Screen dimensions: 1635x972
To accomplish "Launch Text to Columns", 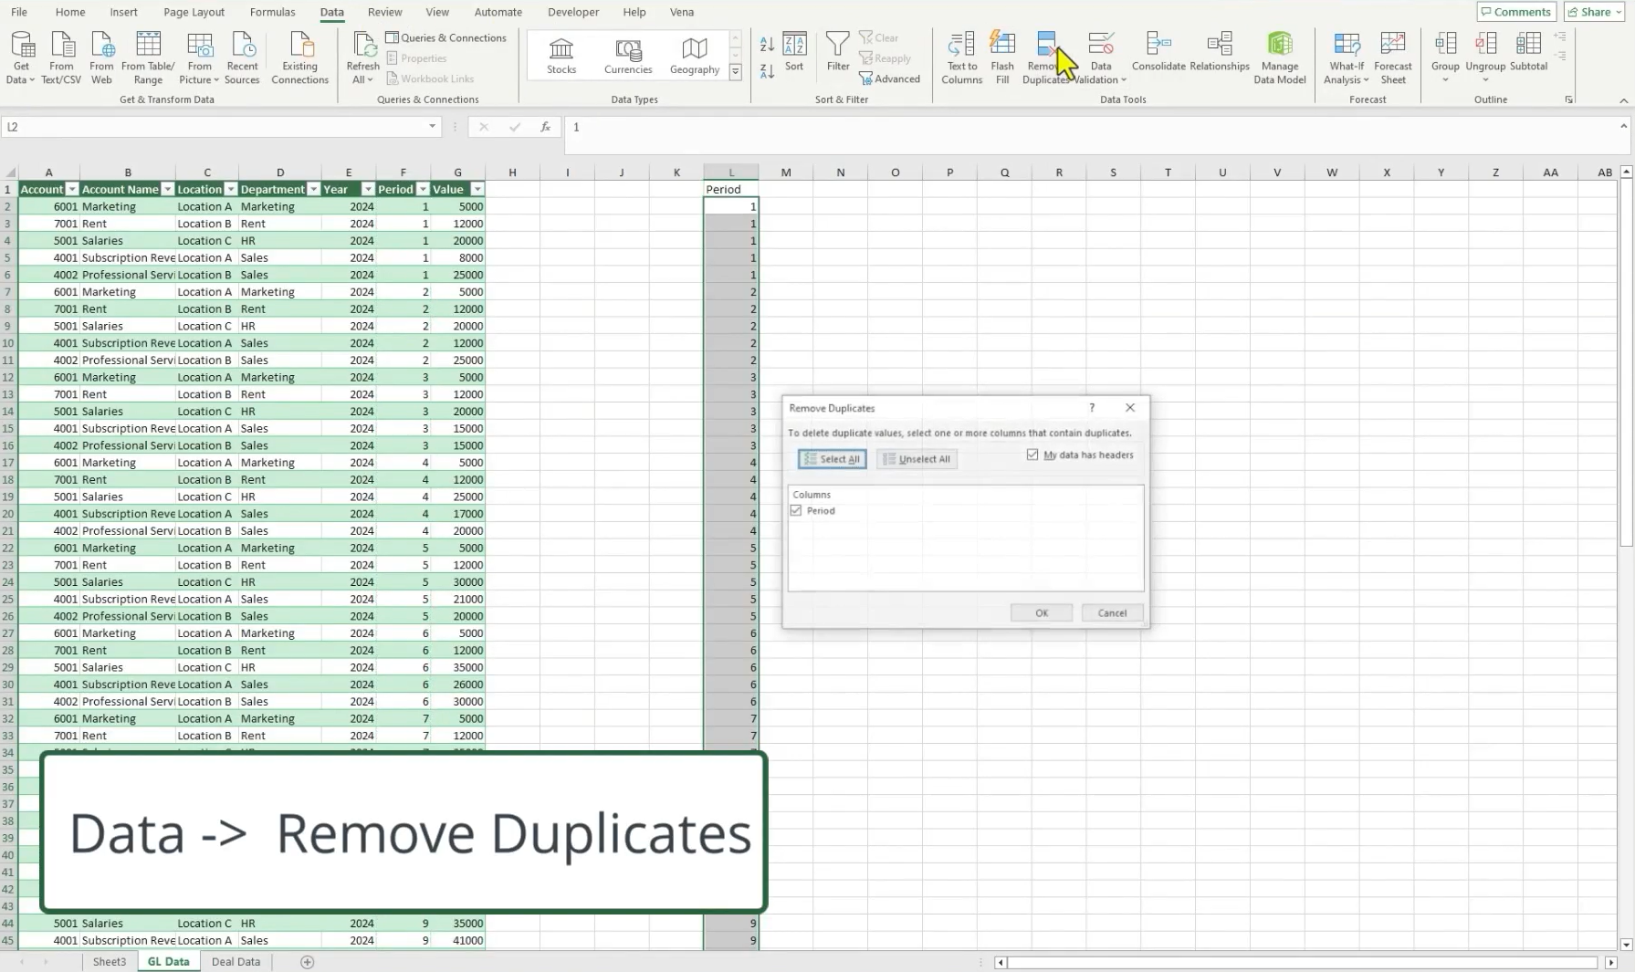I will point(960,57).
